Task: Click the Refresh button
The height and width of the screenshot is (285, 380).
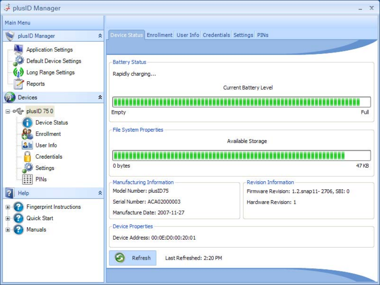Action: [x=133, y=258]
